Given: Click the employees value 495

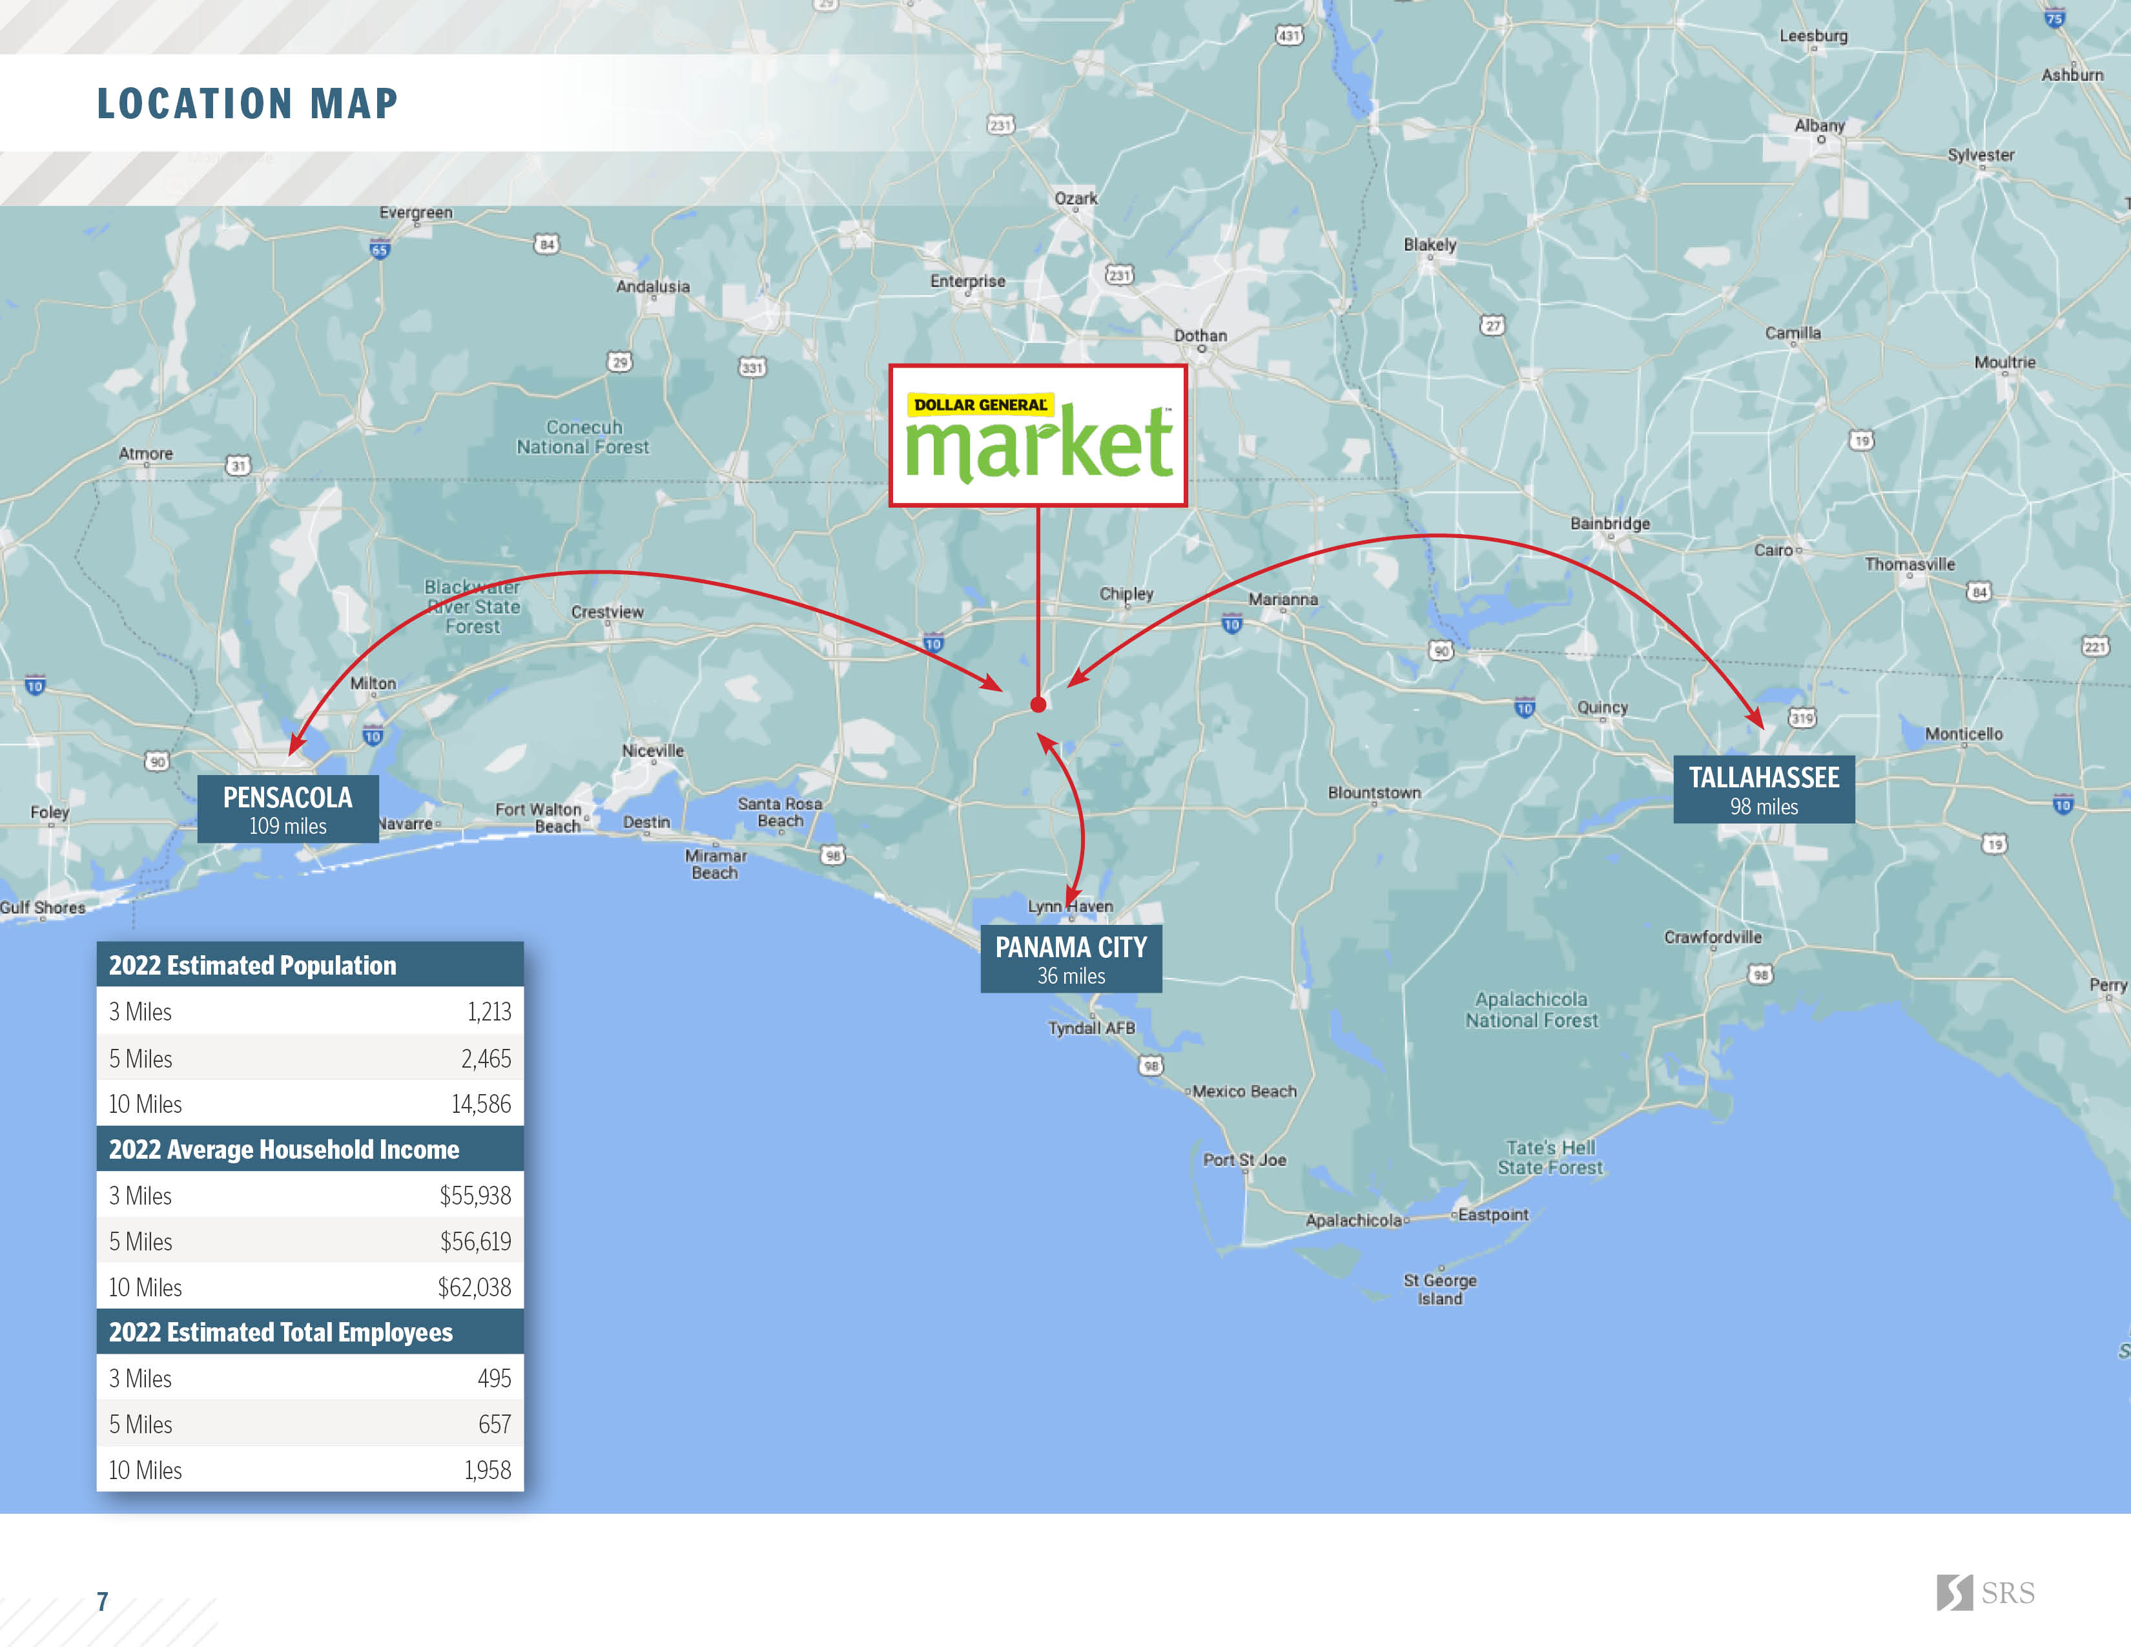Looking at the screenshot, I should 495,1379.
